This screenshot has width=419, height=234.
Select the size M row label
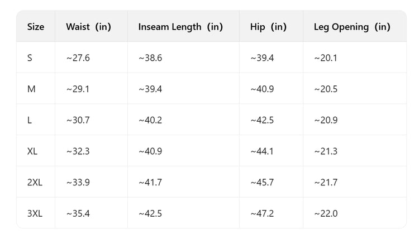31,89
